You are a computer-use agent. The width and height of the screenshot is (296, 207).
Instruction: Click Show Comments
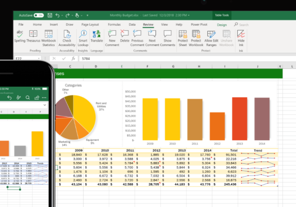click(167, 38)
